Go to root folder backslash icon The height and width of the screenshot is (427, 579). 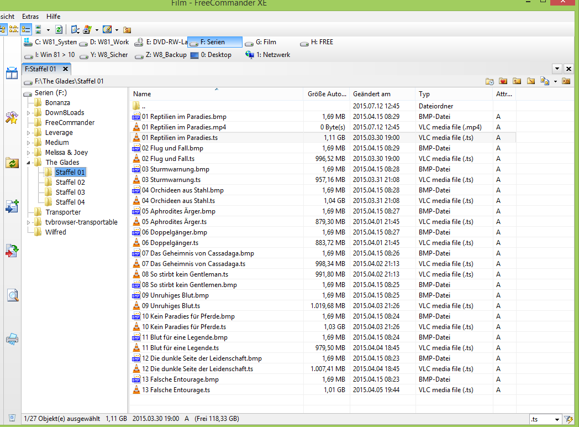(x=531, y=81)
